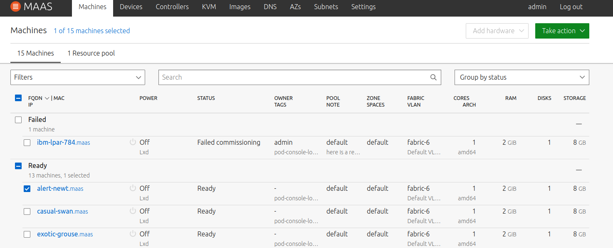Go to the KVM navigation tab
613x248 pixels.
pos(209,7)
